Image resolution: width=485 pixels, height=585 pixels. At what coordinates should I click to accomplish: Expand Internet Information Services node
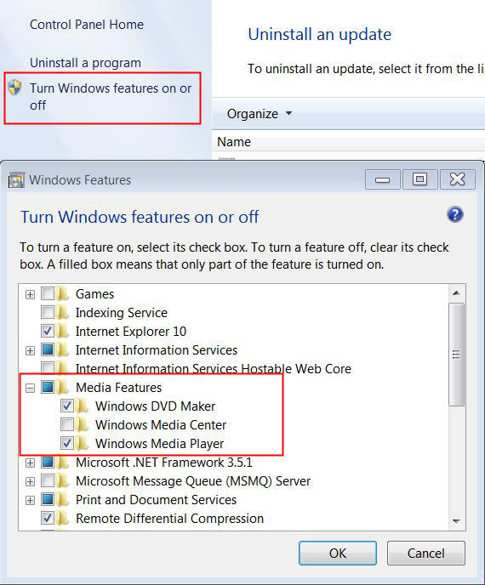tap(31, 350)
